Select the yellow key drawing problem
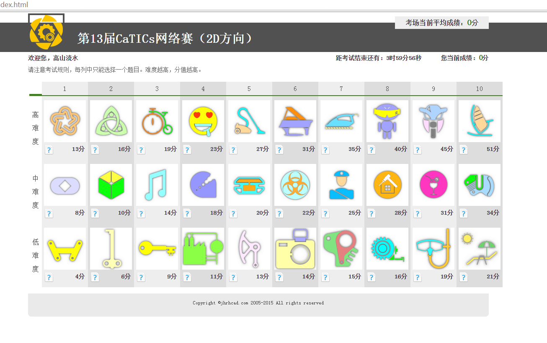The height and width of the screenshot is (343, 547). coord(157,249)
